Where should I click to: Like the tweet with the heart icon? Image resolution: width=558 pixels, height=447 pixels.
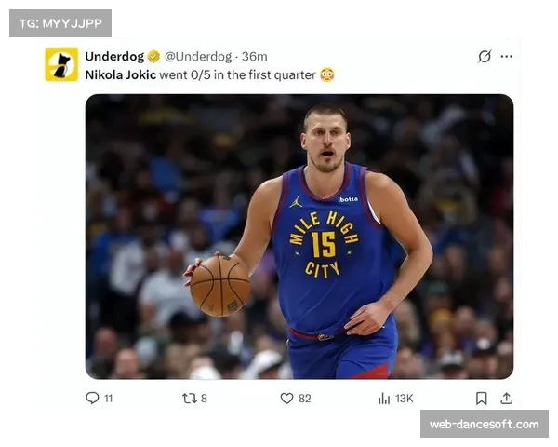point(286,398)
